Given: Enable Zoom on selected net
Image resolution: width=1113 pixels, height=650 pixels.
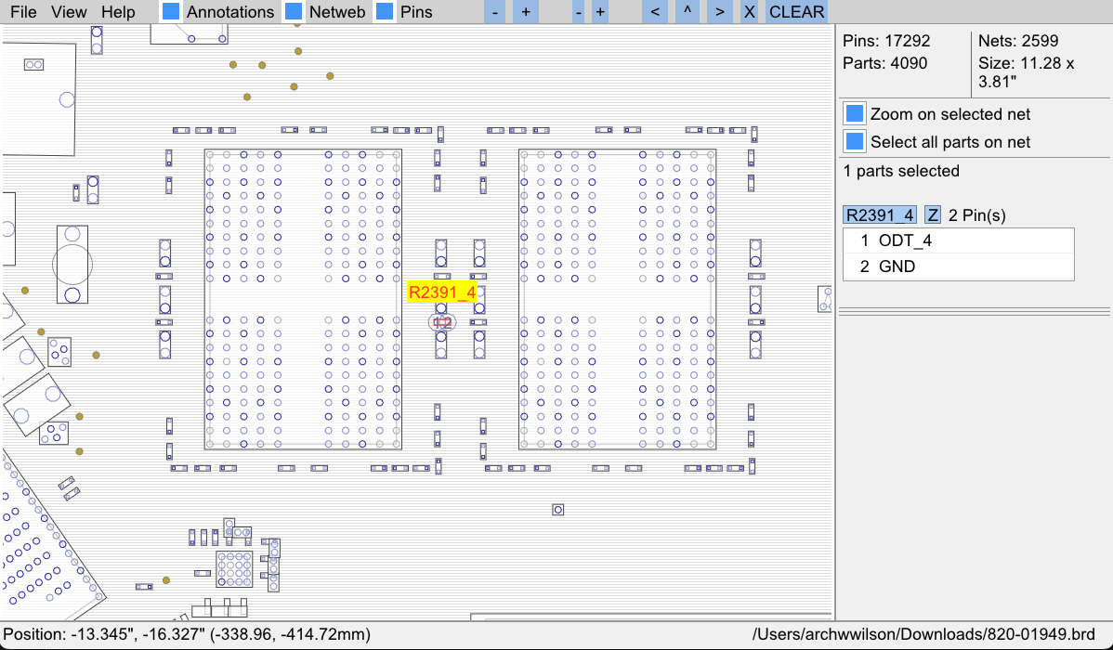Looking at the screenshot, I should click(855, 113).
